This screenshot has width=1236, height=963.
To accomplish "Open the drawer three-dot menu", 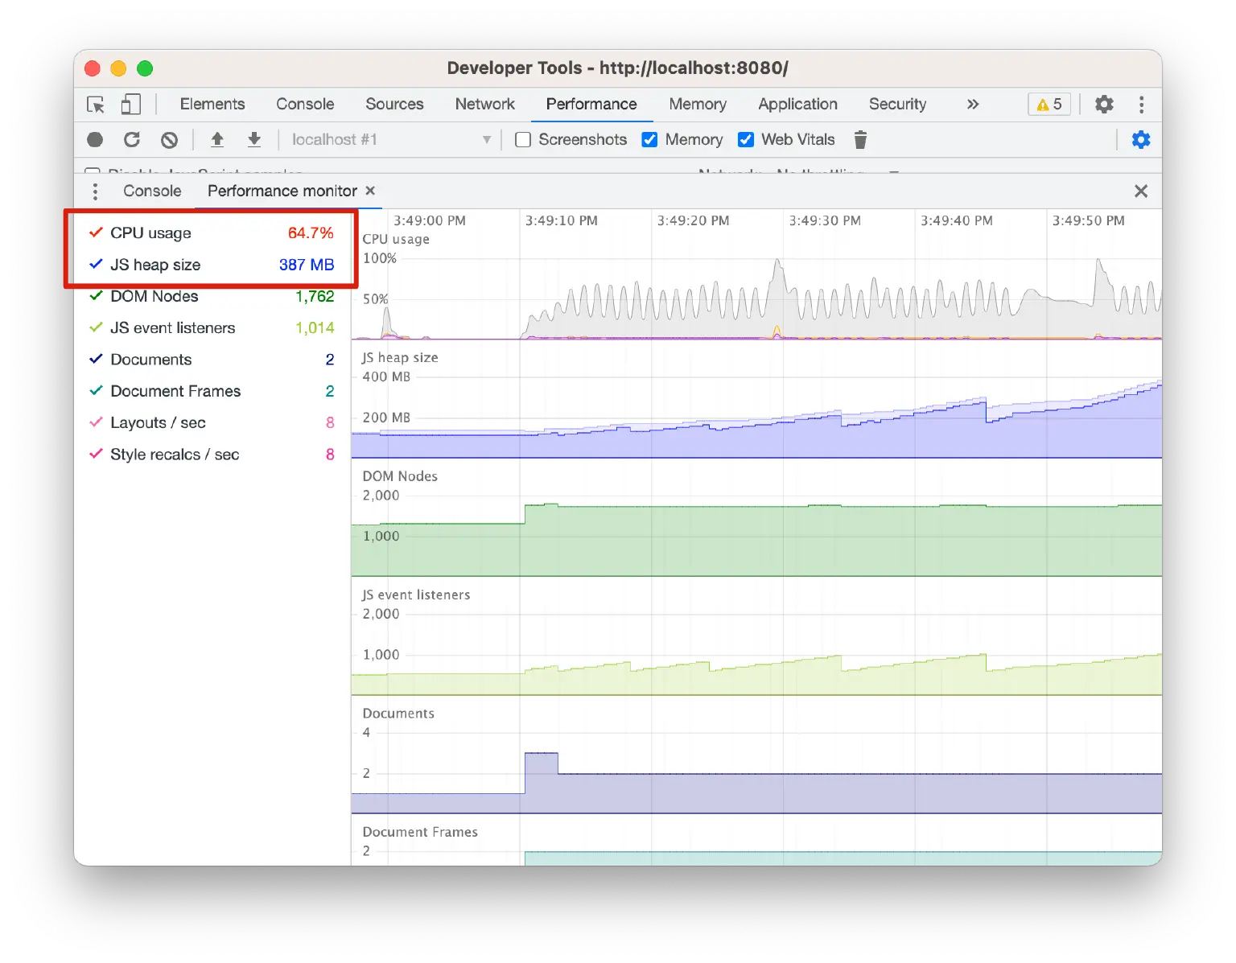I will click(95, 191).
